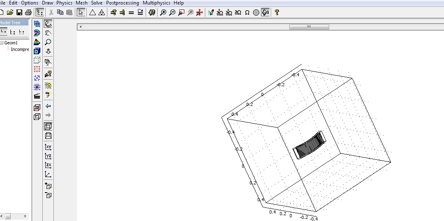The width and height of the screenshot is (444, 221).
Task: Toggle Headlight icon
Action: 48,94
